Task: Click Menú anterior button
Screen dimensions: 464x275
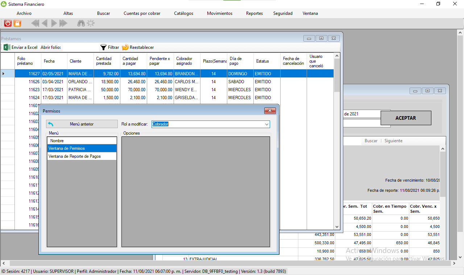Action: coord(82,124)
